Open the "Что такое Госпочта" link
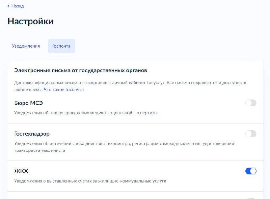Screen dimensions: 270x199 (63, 89)
